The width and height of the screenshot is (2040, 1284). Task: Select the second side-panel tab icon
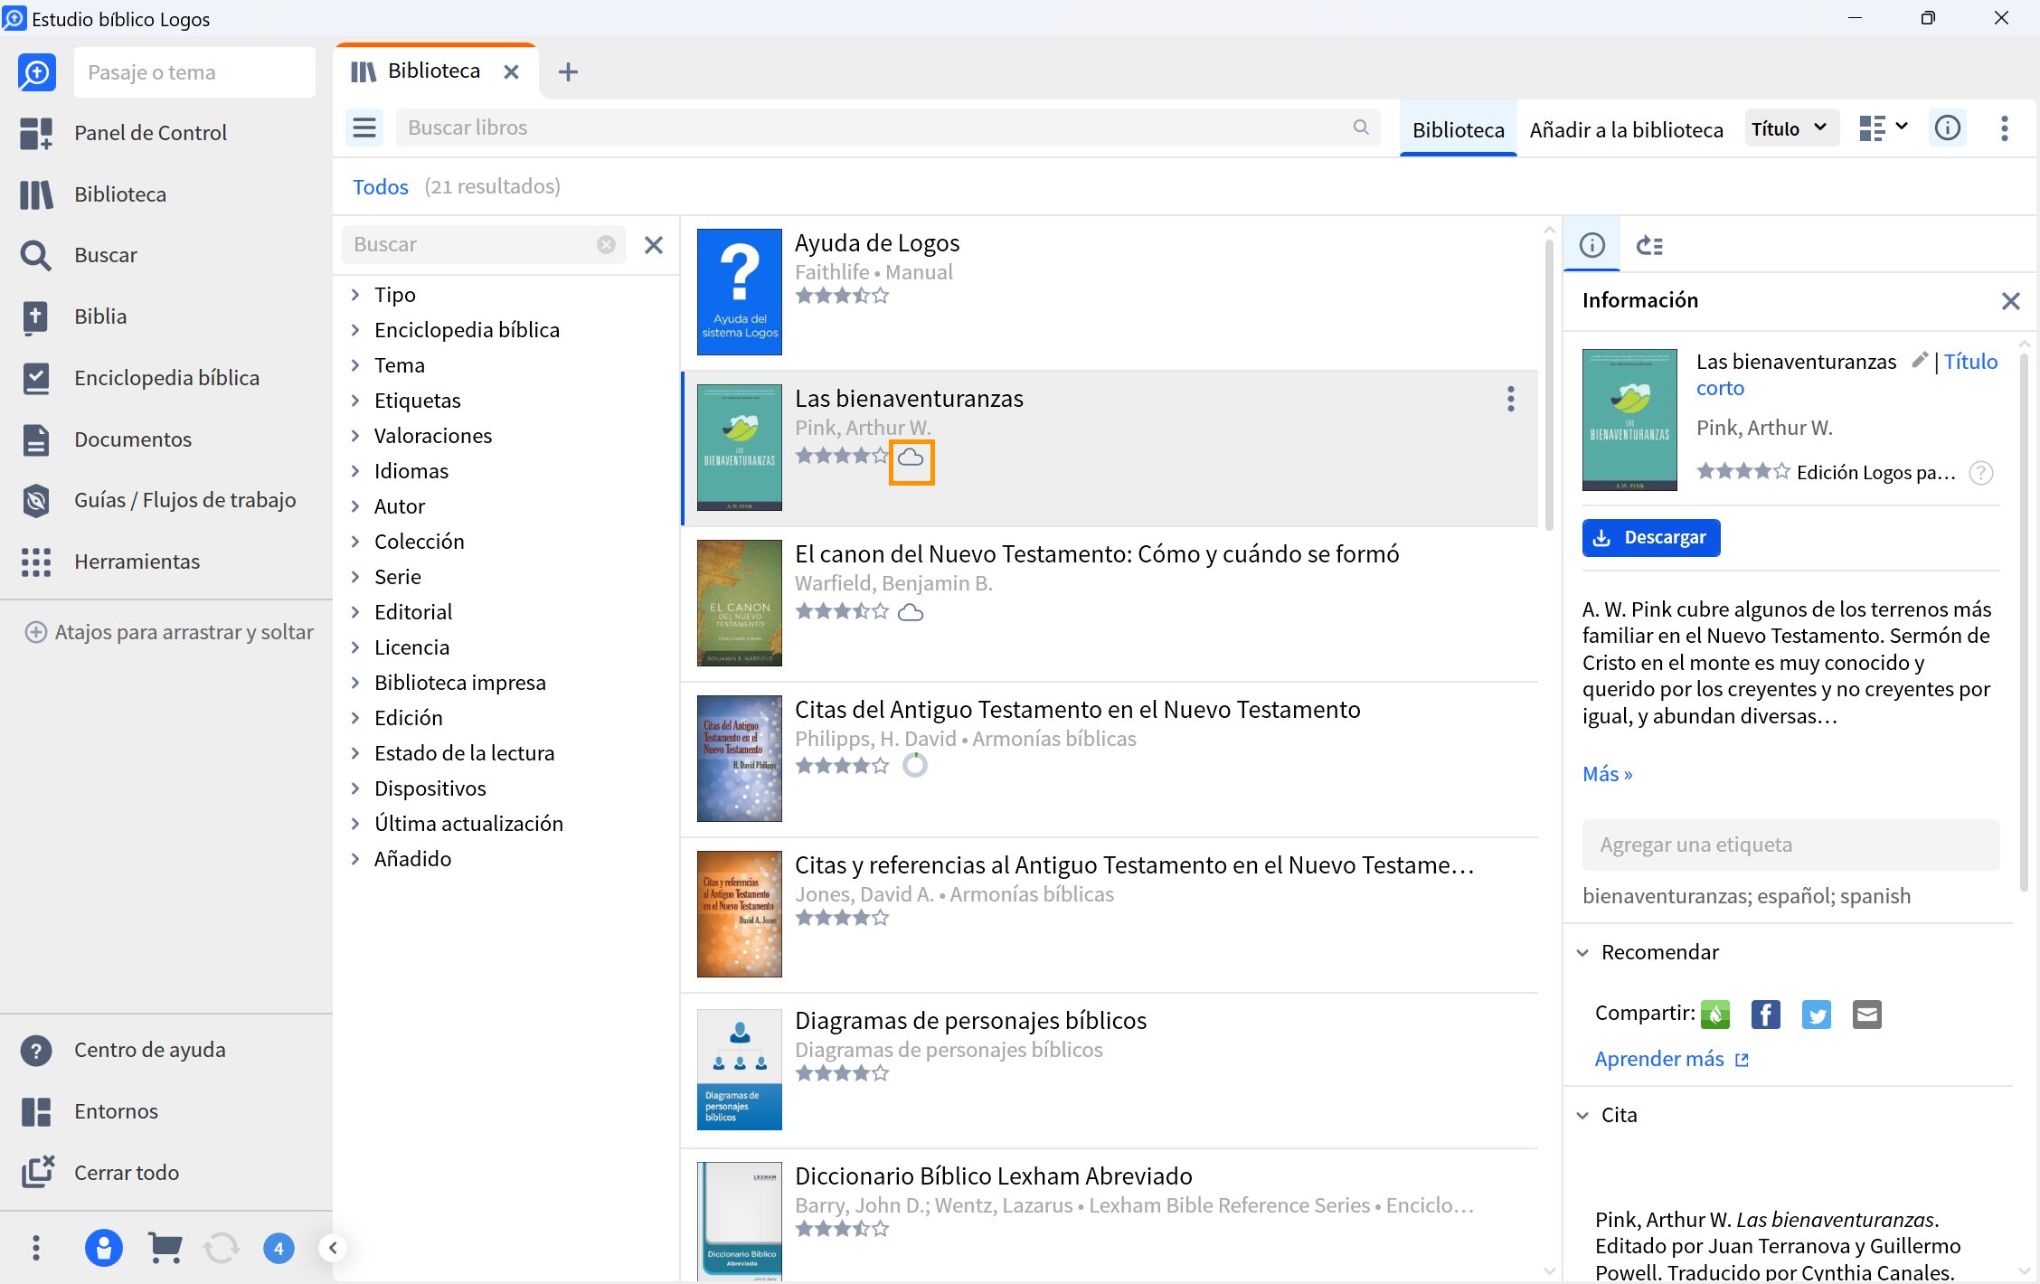click(x=1649, y=245)
